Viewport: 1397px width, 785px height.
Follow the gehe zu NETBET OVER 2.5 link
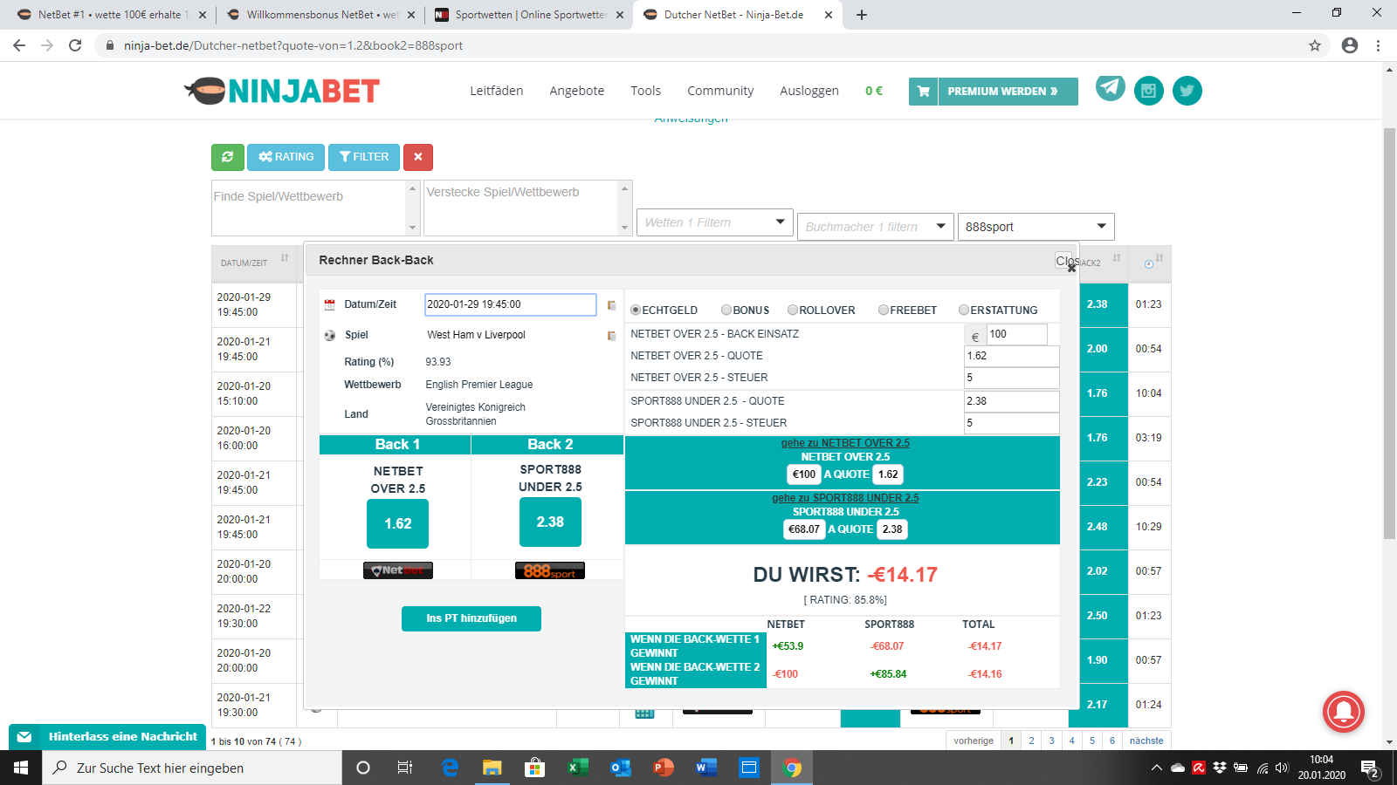point(845,443)
